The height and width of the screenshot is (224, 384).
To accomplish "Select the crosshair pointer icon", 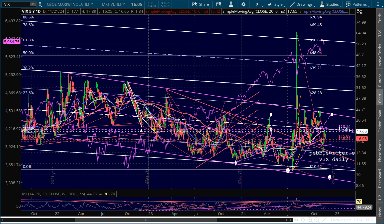I will 303,220.
